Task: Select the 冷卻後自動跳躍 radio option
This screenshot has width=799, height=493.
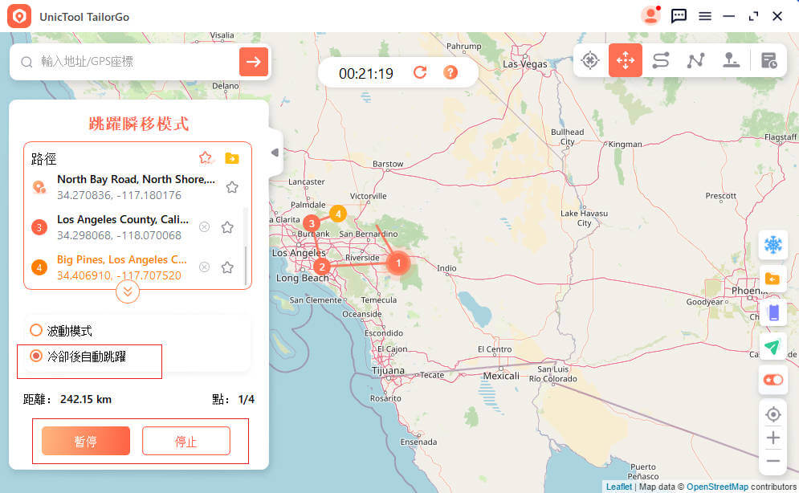Action: click(x=35, y=356)
